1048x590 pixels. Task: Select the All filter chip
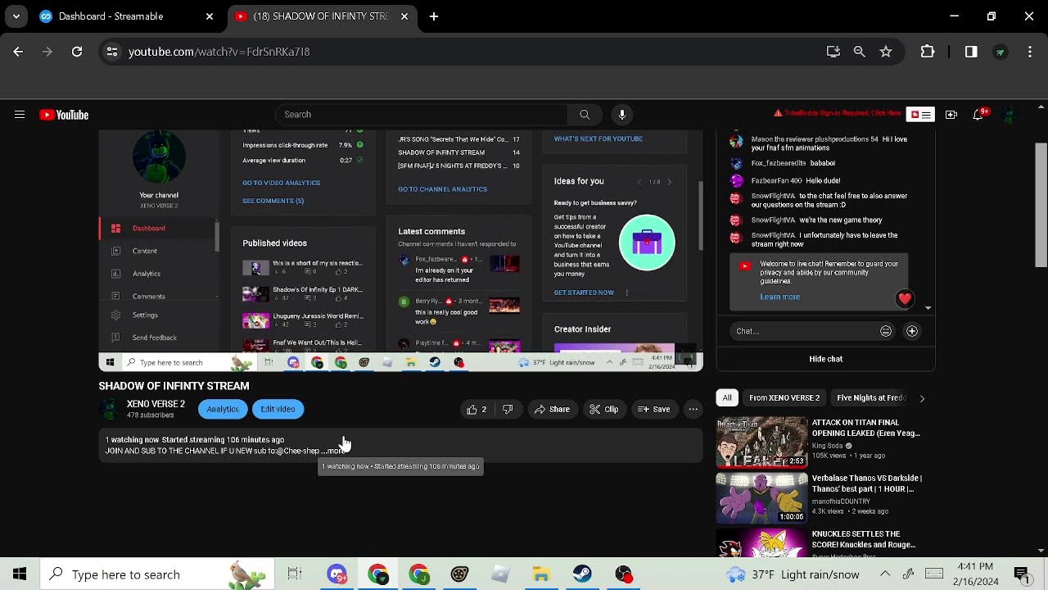click(726, 397)
